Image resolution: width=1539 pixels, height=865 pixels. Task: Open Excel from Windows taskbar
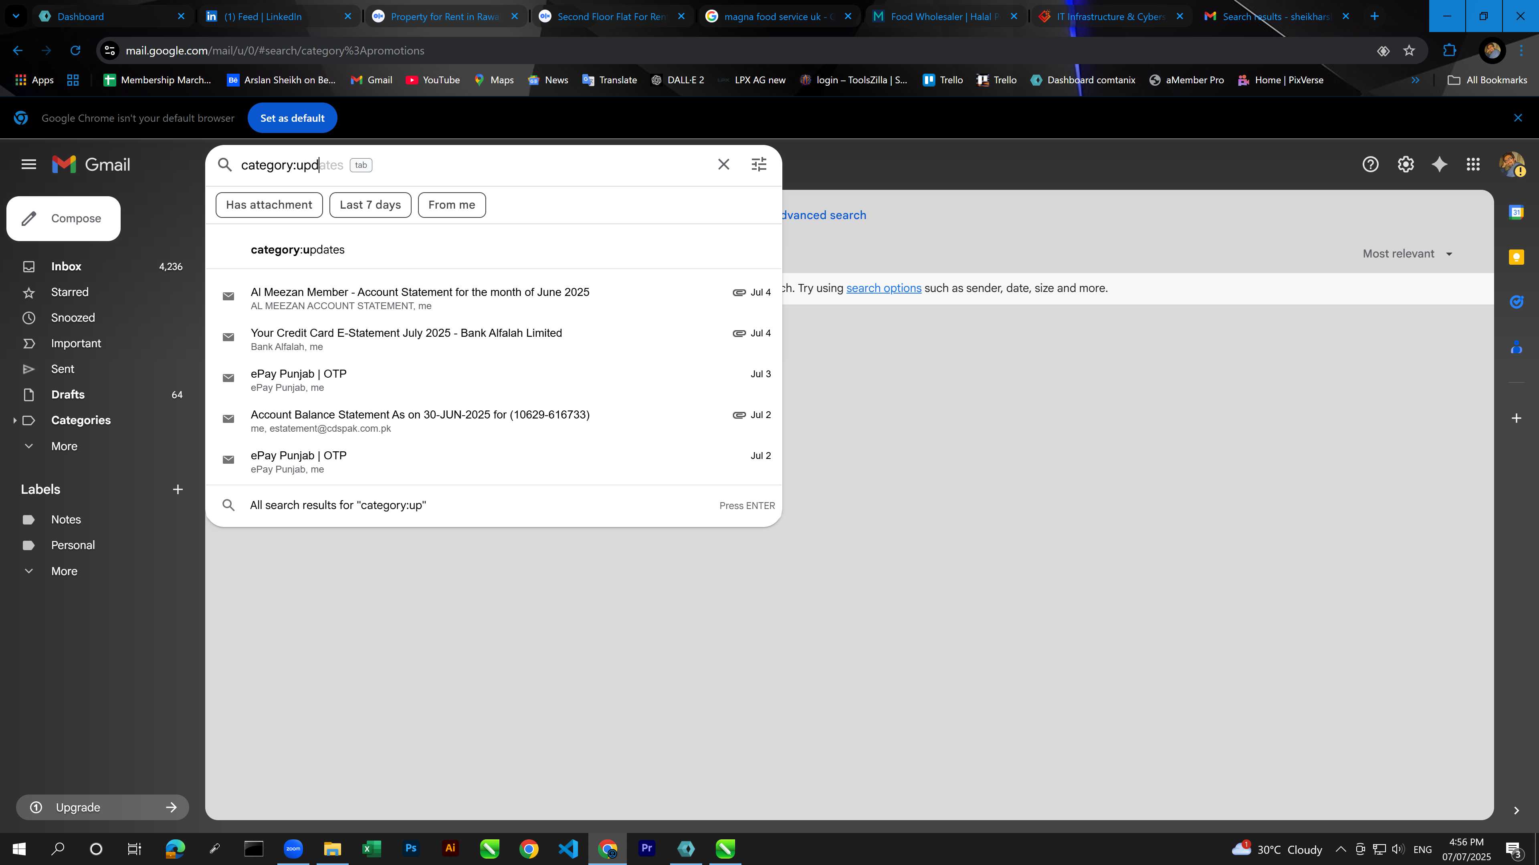point(372,848)
